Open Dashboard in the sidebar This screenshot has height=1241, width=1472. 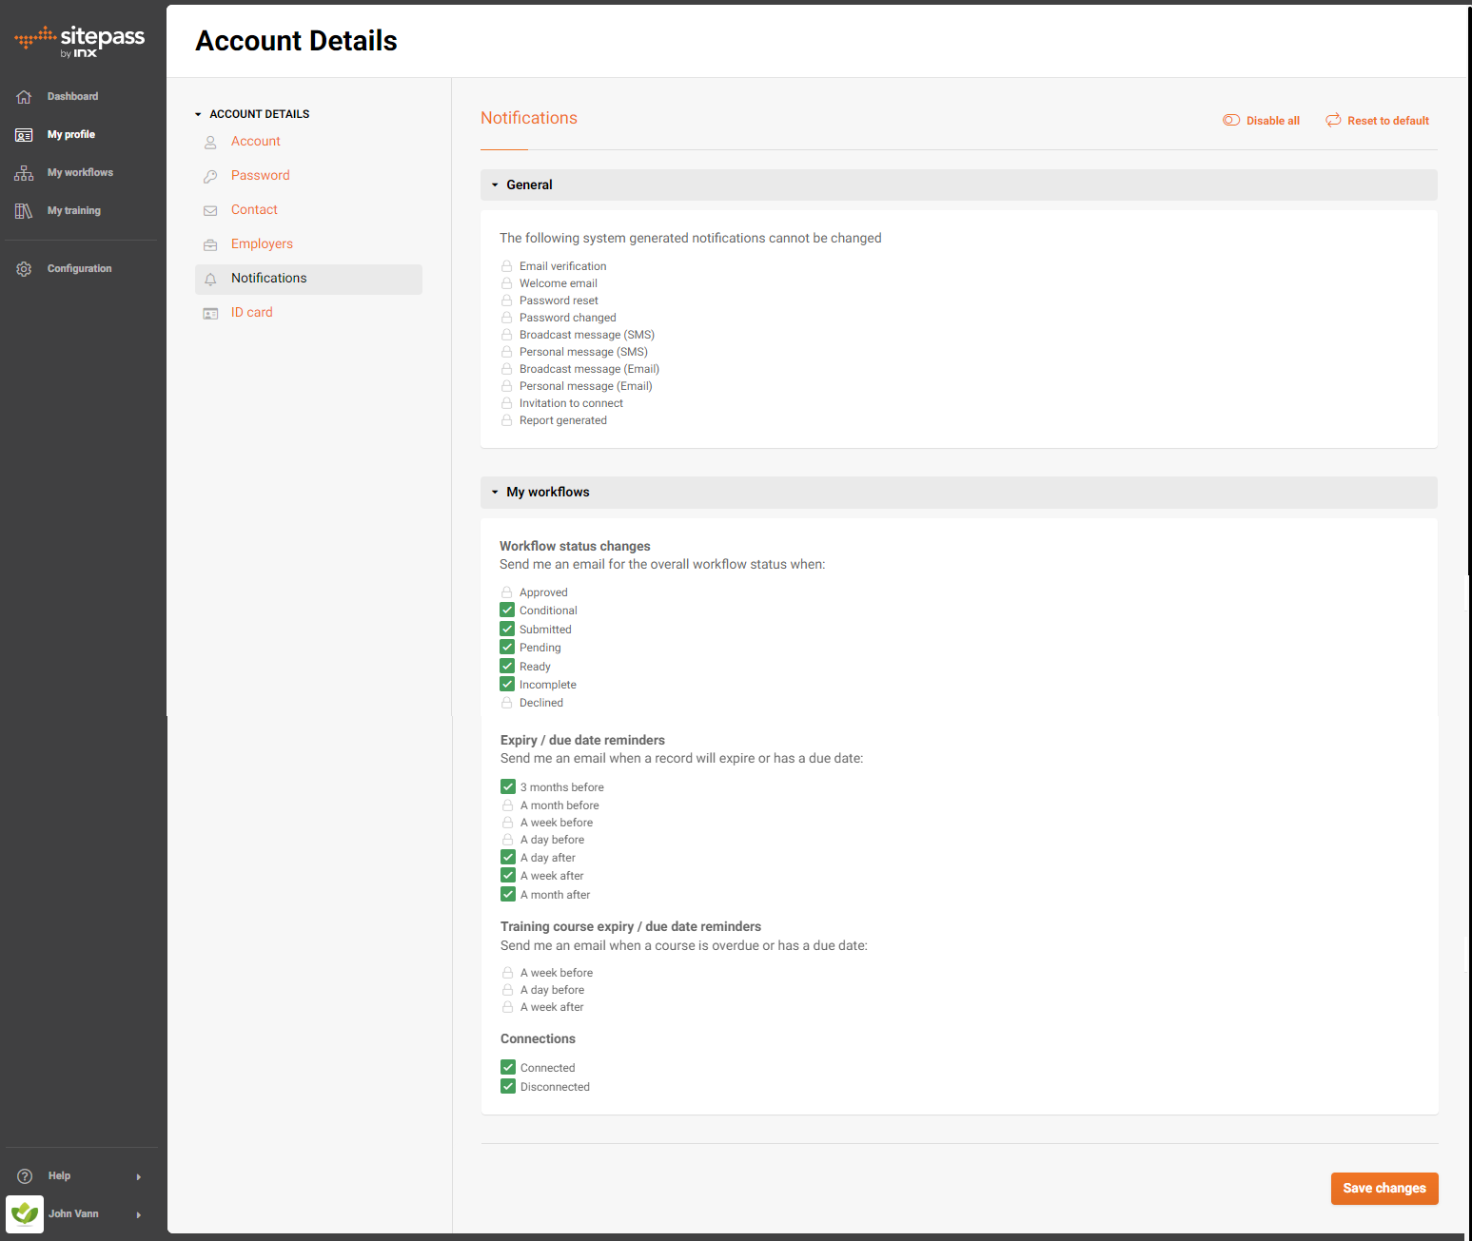coord(72,97)
